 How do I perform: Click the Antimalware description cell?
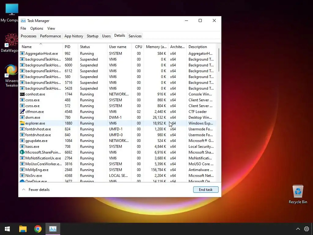[x=201, y=170]
